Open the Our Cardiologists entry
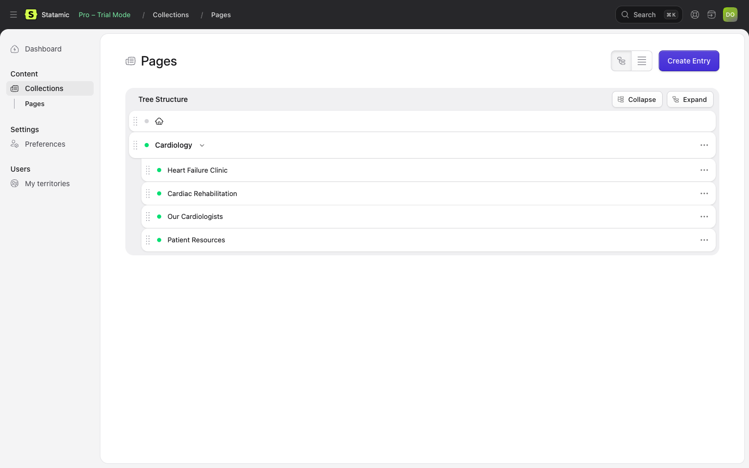749x468 pixels. 195,216
